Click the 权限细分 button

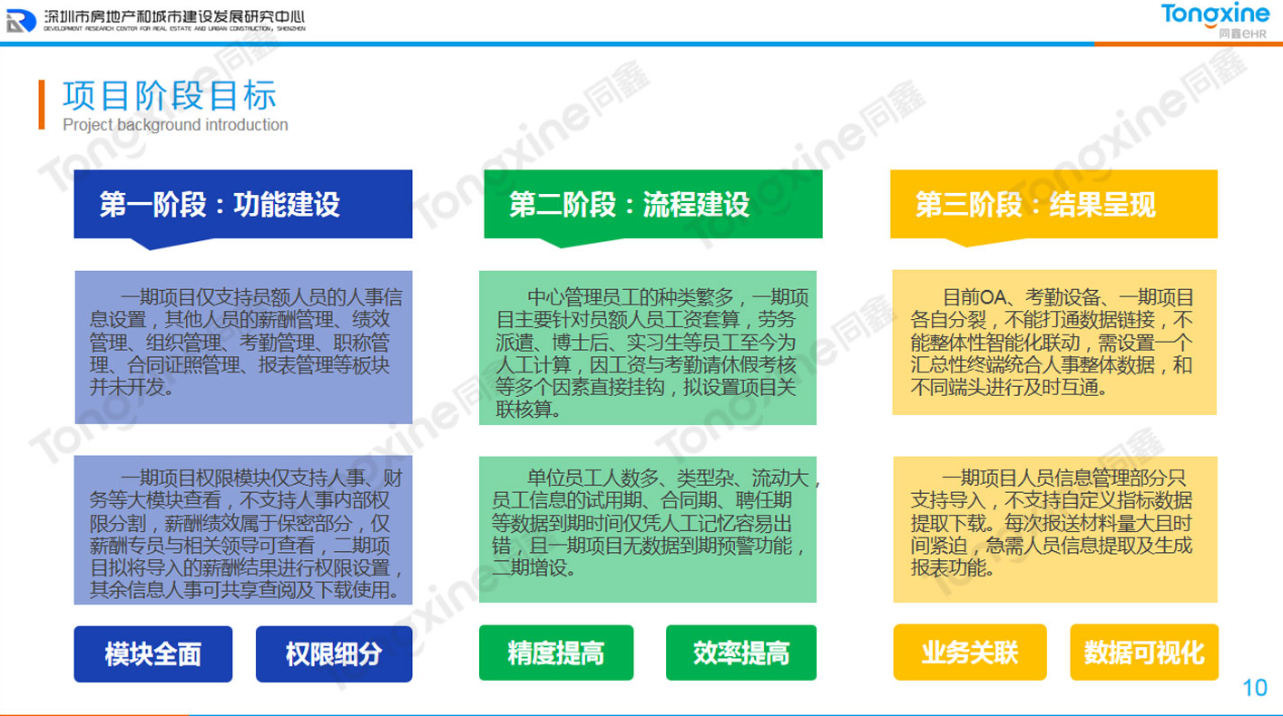click(336, 652)
